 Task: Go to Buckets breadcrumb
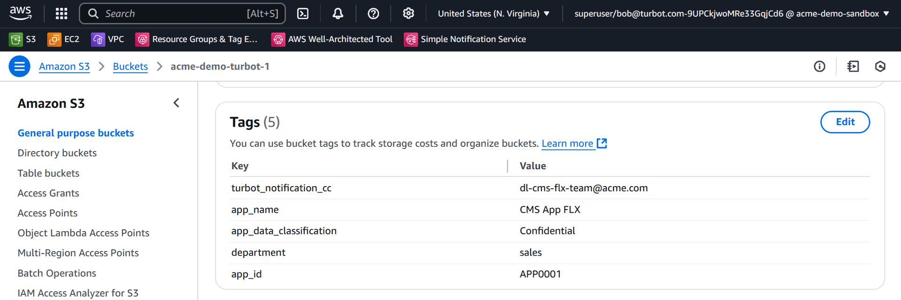tap(130, 67)
